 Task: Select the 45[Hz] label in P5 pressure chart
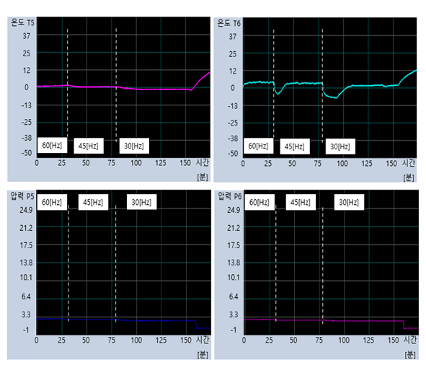[x=93, y=202]
